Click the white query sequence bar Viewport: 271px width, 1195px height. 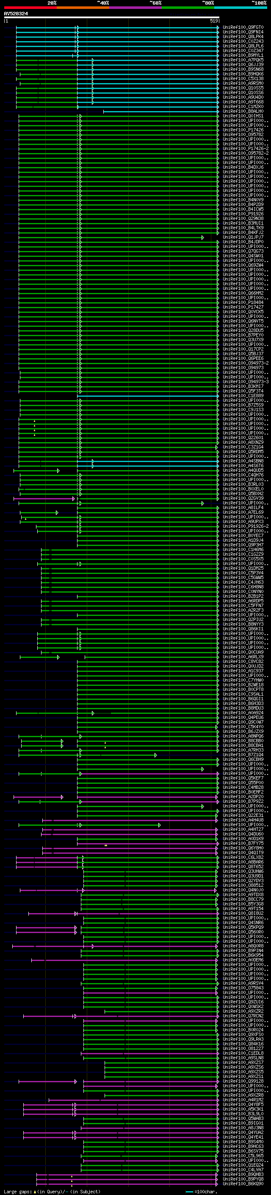coord(112,18)
